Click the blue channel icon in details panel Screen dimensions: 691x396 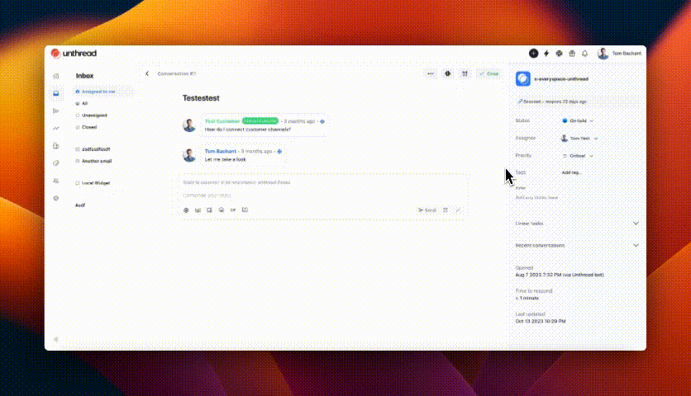tap(523, 79)
